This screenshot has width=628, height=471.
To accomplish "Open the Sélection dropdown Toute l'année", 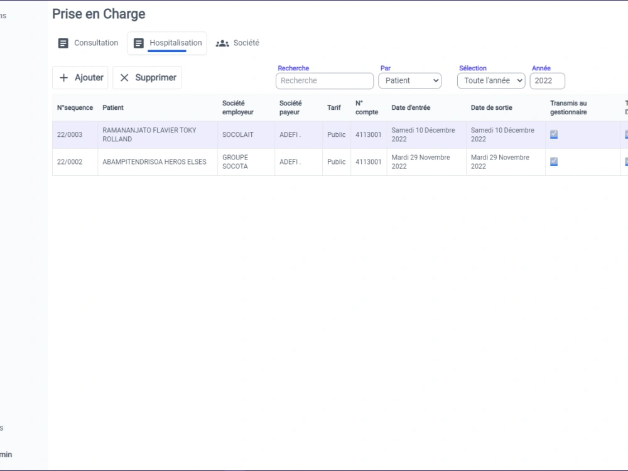I will coord(491,81).
